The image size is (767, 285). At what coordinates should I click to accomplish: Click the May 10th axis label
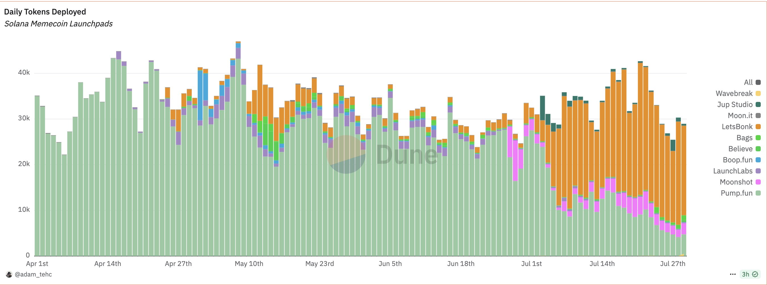(249, 264)
